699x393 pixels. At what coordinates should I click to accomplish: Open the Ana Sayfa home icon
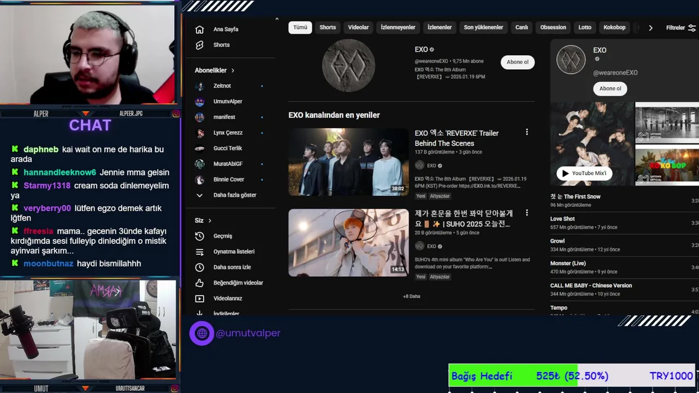coord(199,29)
